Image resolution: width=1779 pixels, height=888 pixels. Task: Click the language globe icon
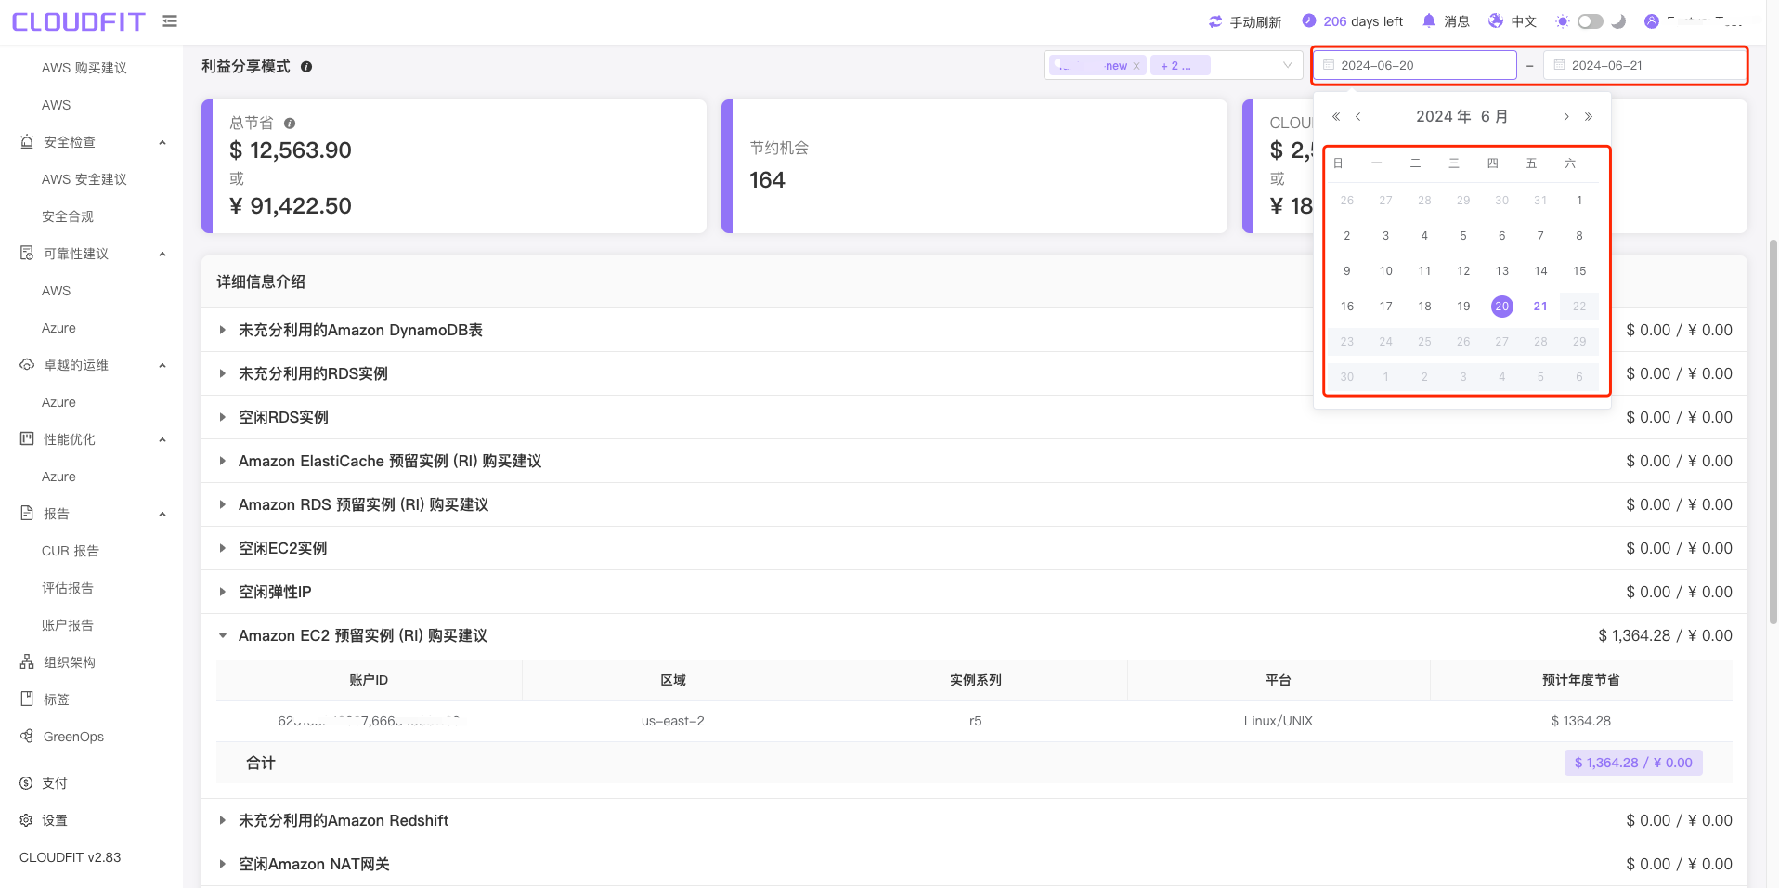pyautogui.click(x=1496, y=20)
